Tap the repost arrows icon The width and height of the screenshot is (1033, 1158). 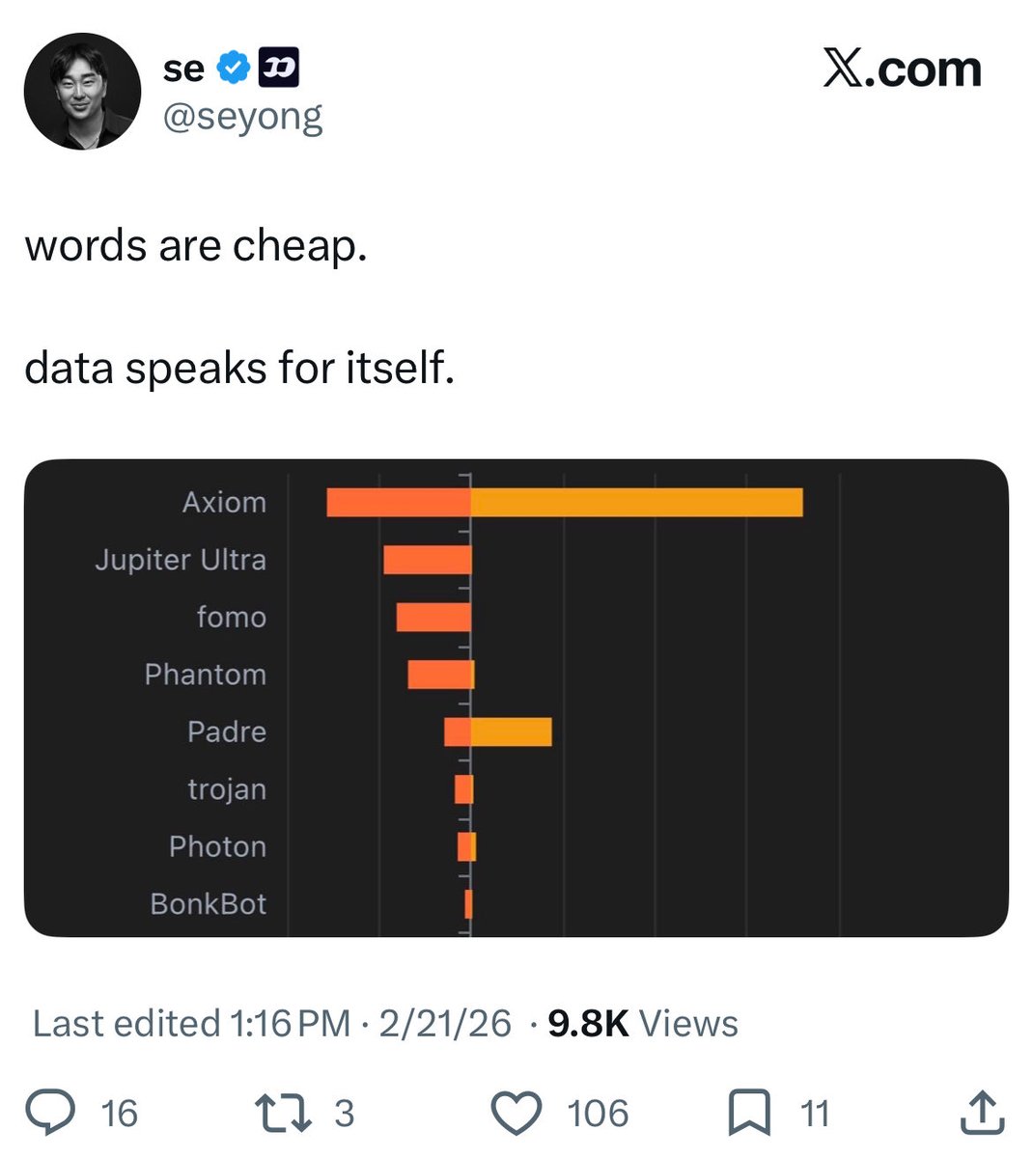(283, 1113)
